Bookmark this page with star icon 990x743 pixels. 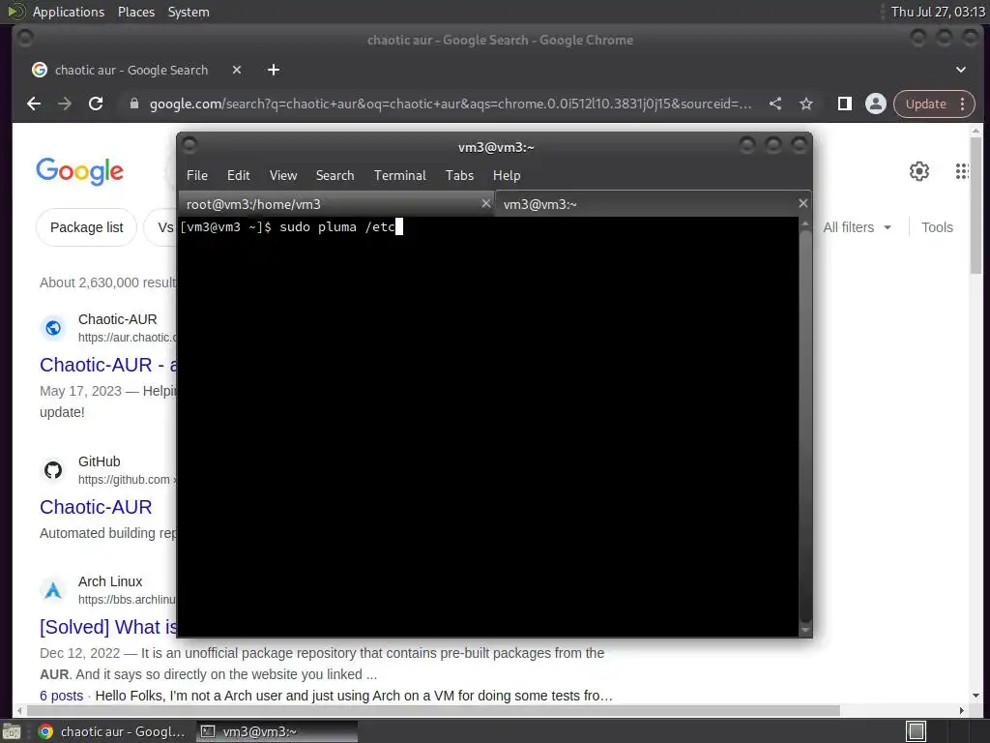(x=806, y=104)
